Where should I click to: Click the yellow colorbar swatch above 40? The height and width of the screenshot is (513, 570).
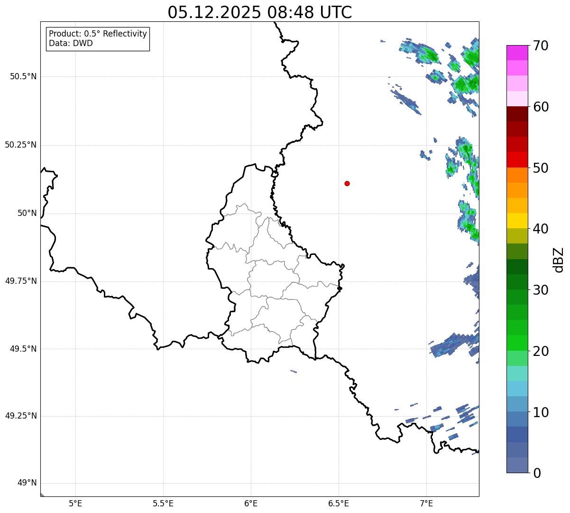[517, 221]
